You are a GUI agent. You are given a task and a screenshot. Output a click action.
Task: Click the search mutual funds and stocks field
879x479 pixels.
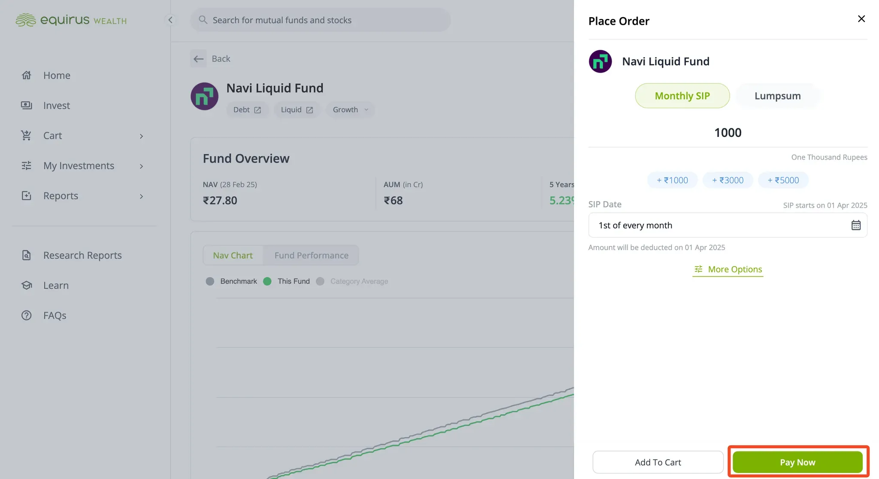click(321, 20)
